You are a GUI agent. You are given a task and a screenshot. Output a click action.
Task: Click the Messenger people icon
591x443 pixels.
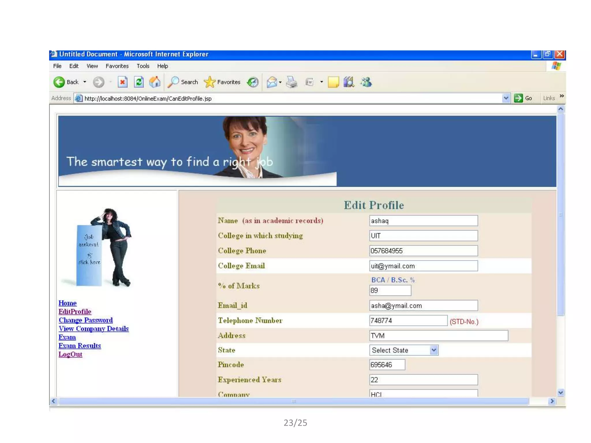(366, 82)
